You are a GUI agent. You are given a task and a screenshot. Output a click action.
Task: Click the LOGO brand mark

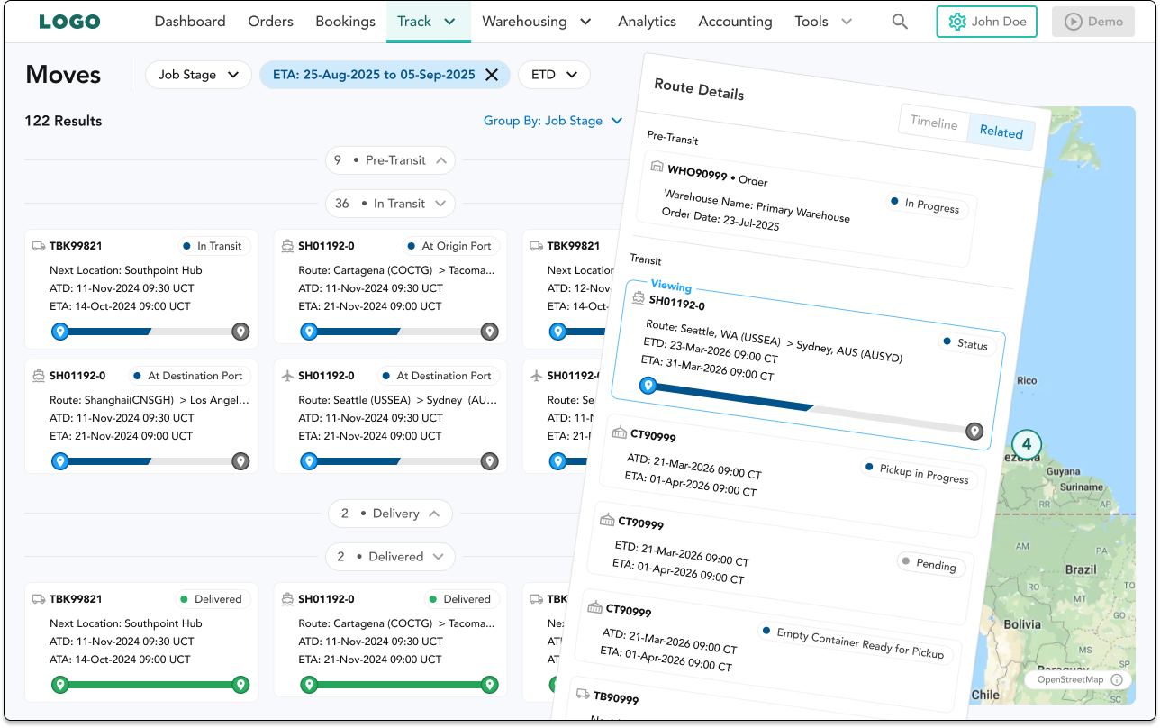[x=69, y=22]
